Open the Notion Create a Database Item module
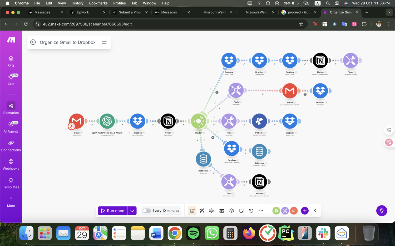This screenshot has height=246, width=395. pos(259,182)
